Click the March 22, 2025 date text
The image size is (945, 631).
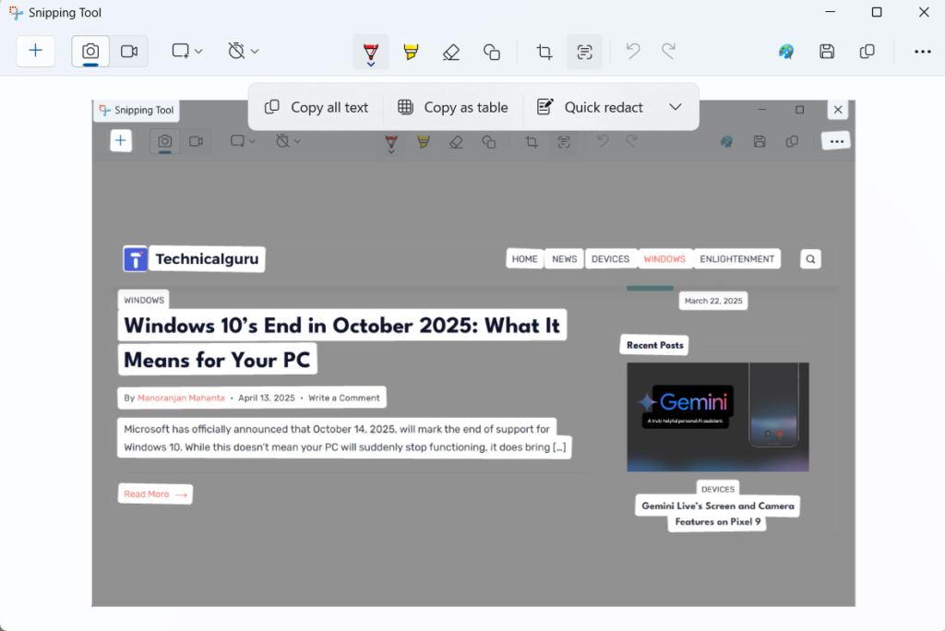click(x=713, y=301)
